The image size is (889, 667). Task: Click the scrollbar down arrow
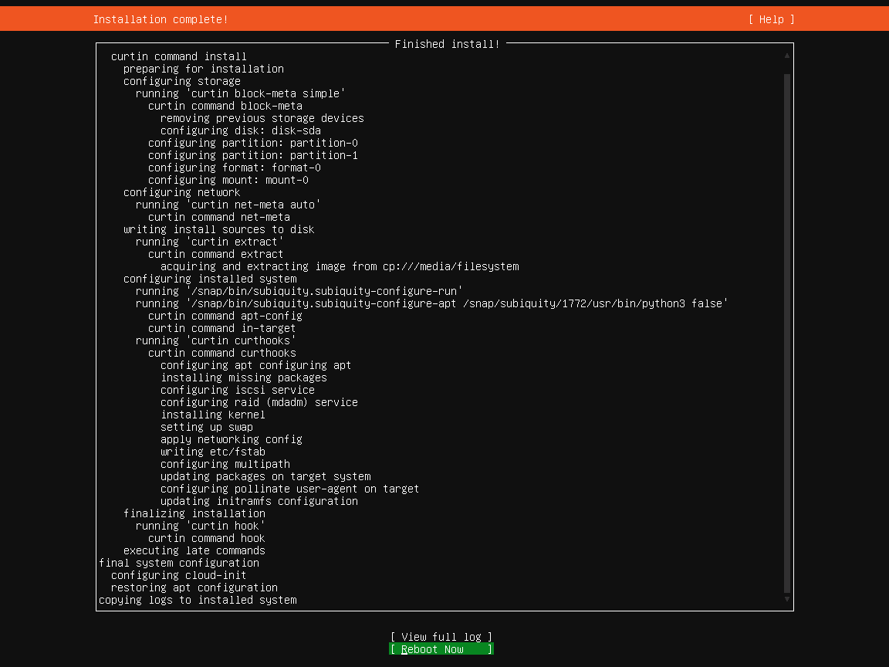(787, 599)
